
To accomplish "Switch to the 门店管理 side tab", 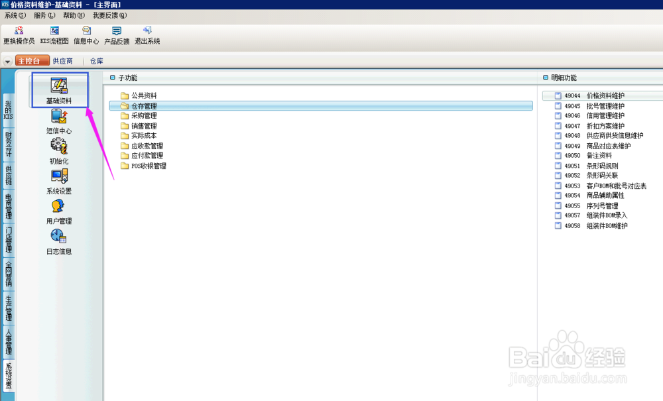I will point(9,239).
